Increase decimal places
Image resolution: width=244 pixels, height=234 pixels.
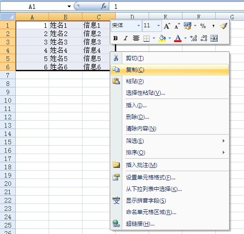pos(194,38)
